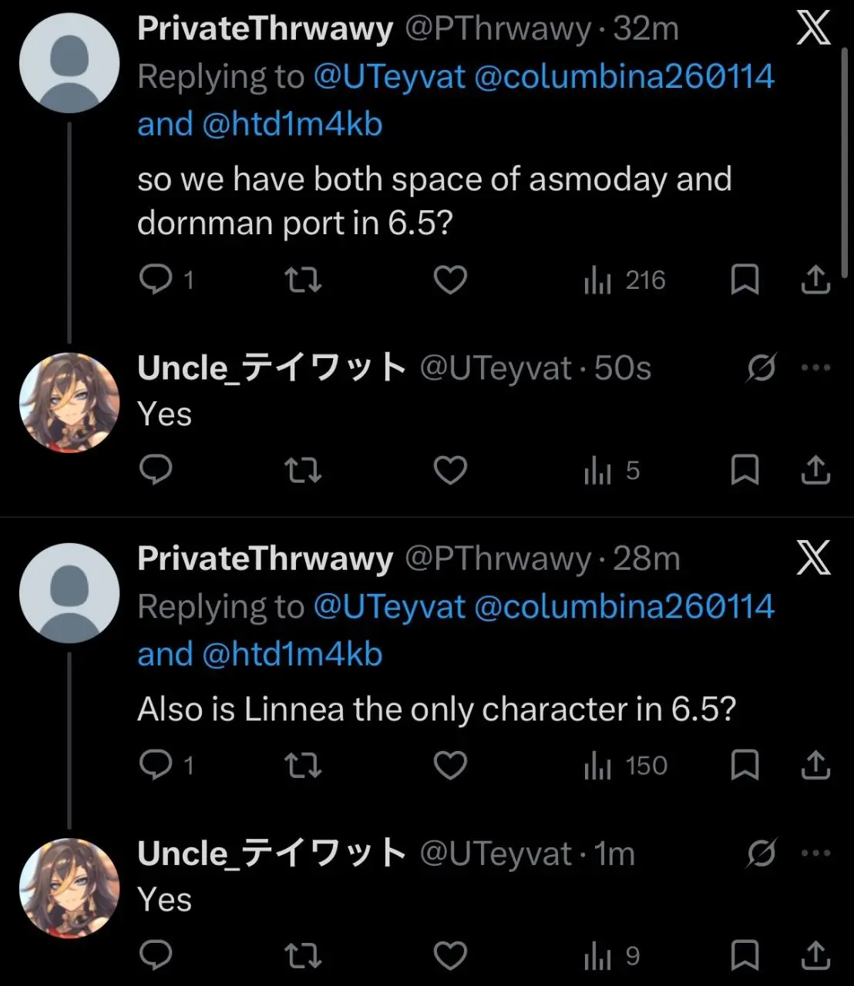Open the @columbina260114 mention in first tweet
This screenshot has width=854, height=986.
pyautogui.click(x=624, y=77)
